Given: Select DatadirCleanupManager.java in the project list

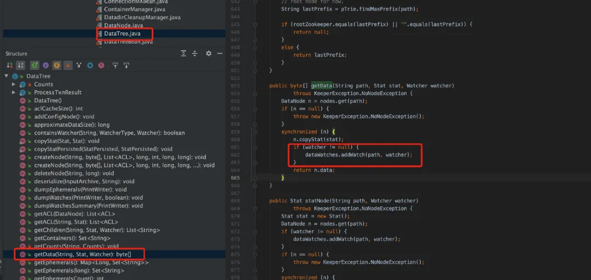Looking at the screenshot, I should 142,17.
